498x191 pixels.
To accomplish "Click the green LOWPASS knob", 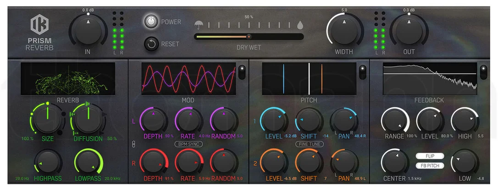I will click(89, 162).
